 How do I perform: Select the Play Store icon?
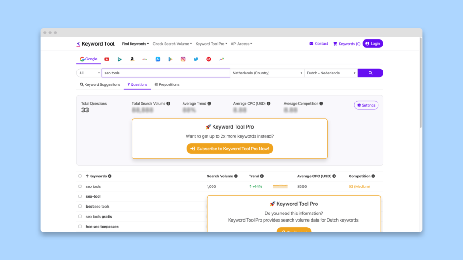(170, 59)
